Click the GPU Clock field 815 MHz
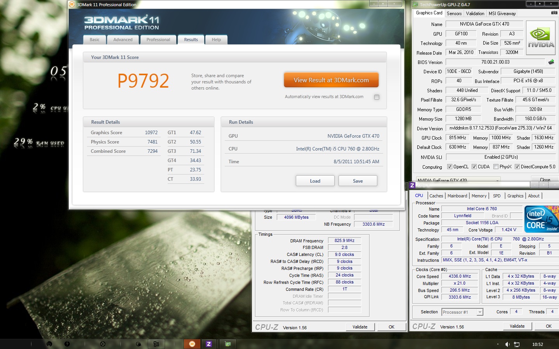The width and height of the screenshot is (559, 349). [458, 138]
